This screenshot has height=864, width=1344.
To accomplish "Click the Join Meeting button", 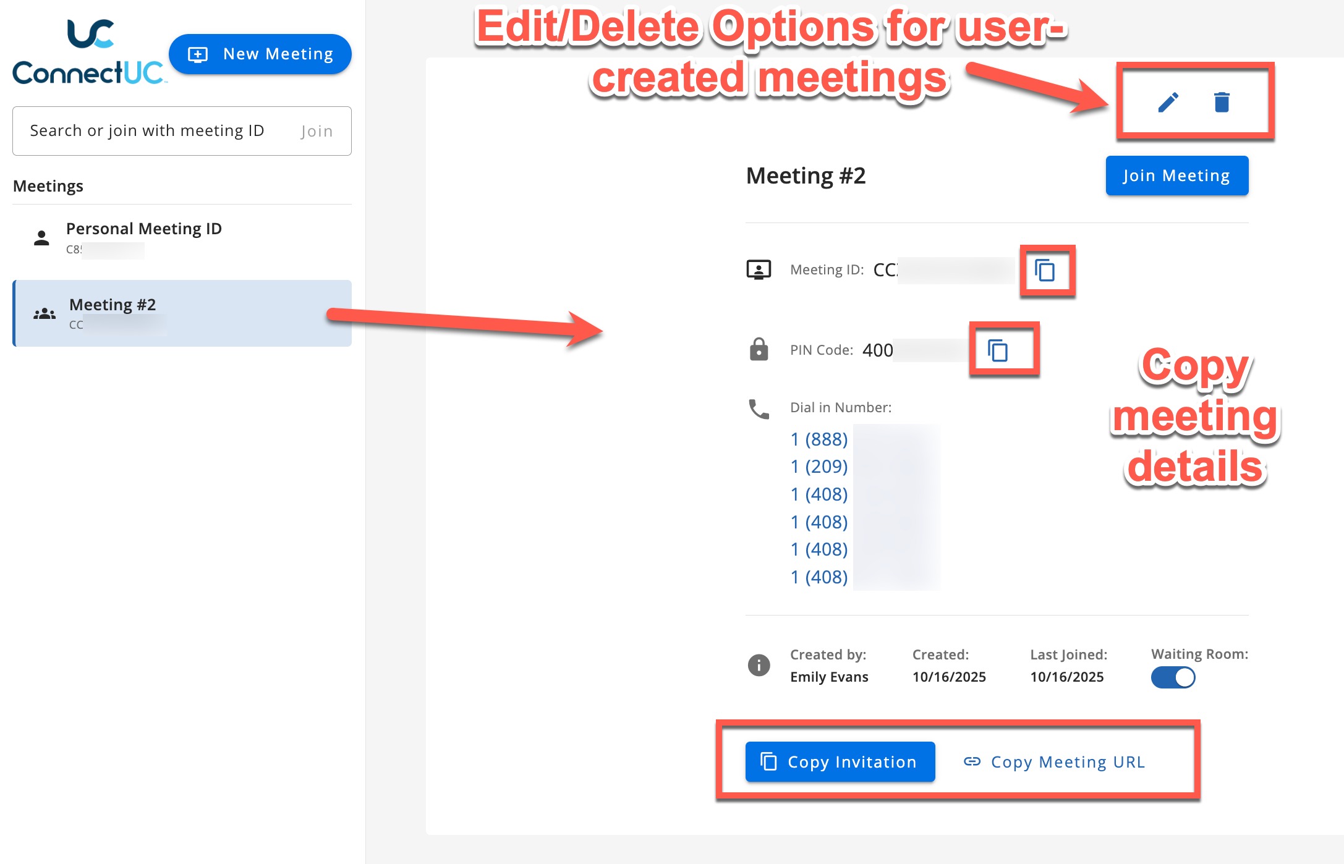I will coord(1176,176).
